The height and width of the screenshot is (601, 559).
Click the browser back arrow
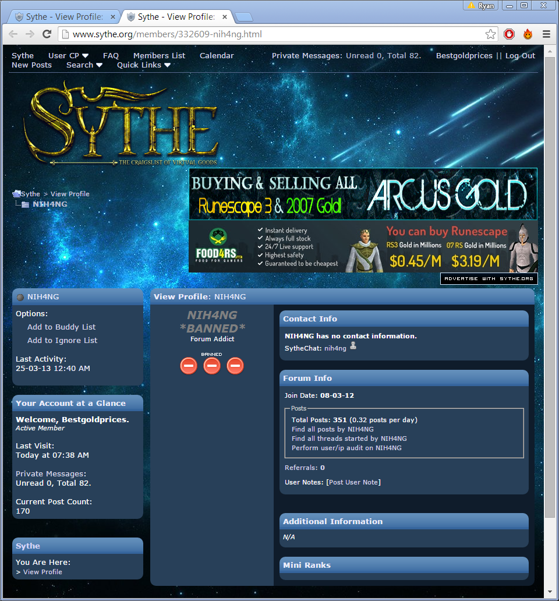click(x=13, y=34)
